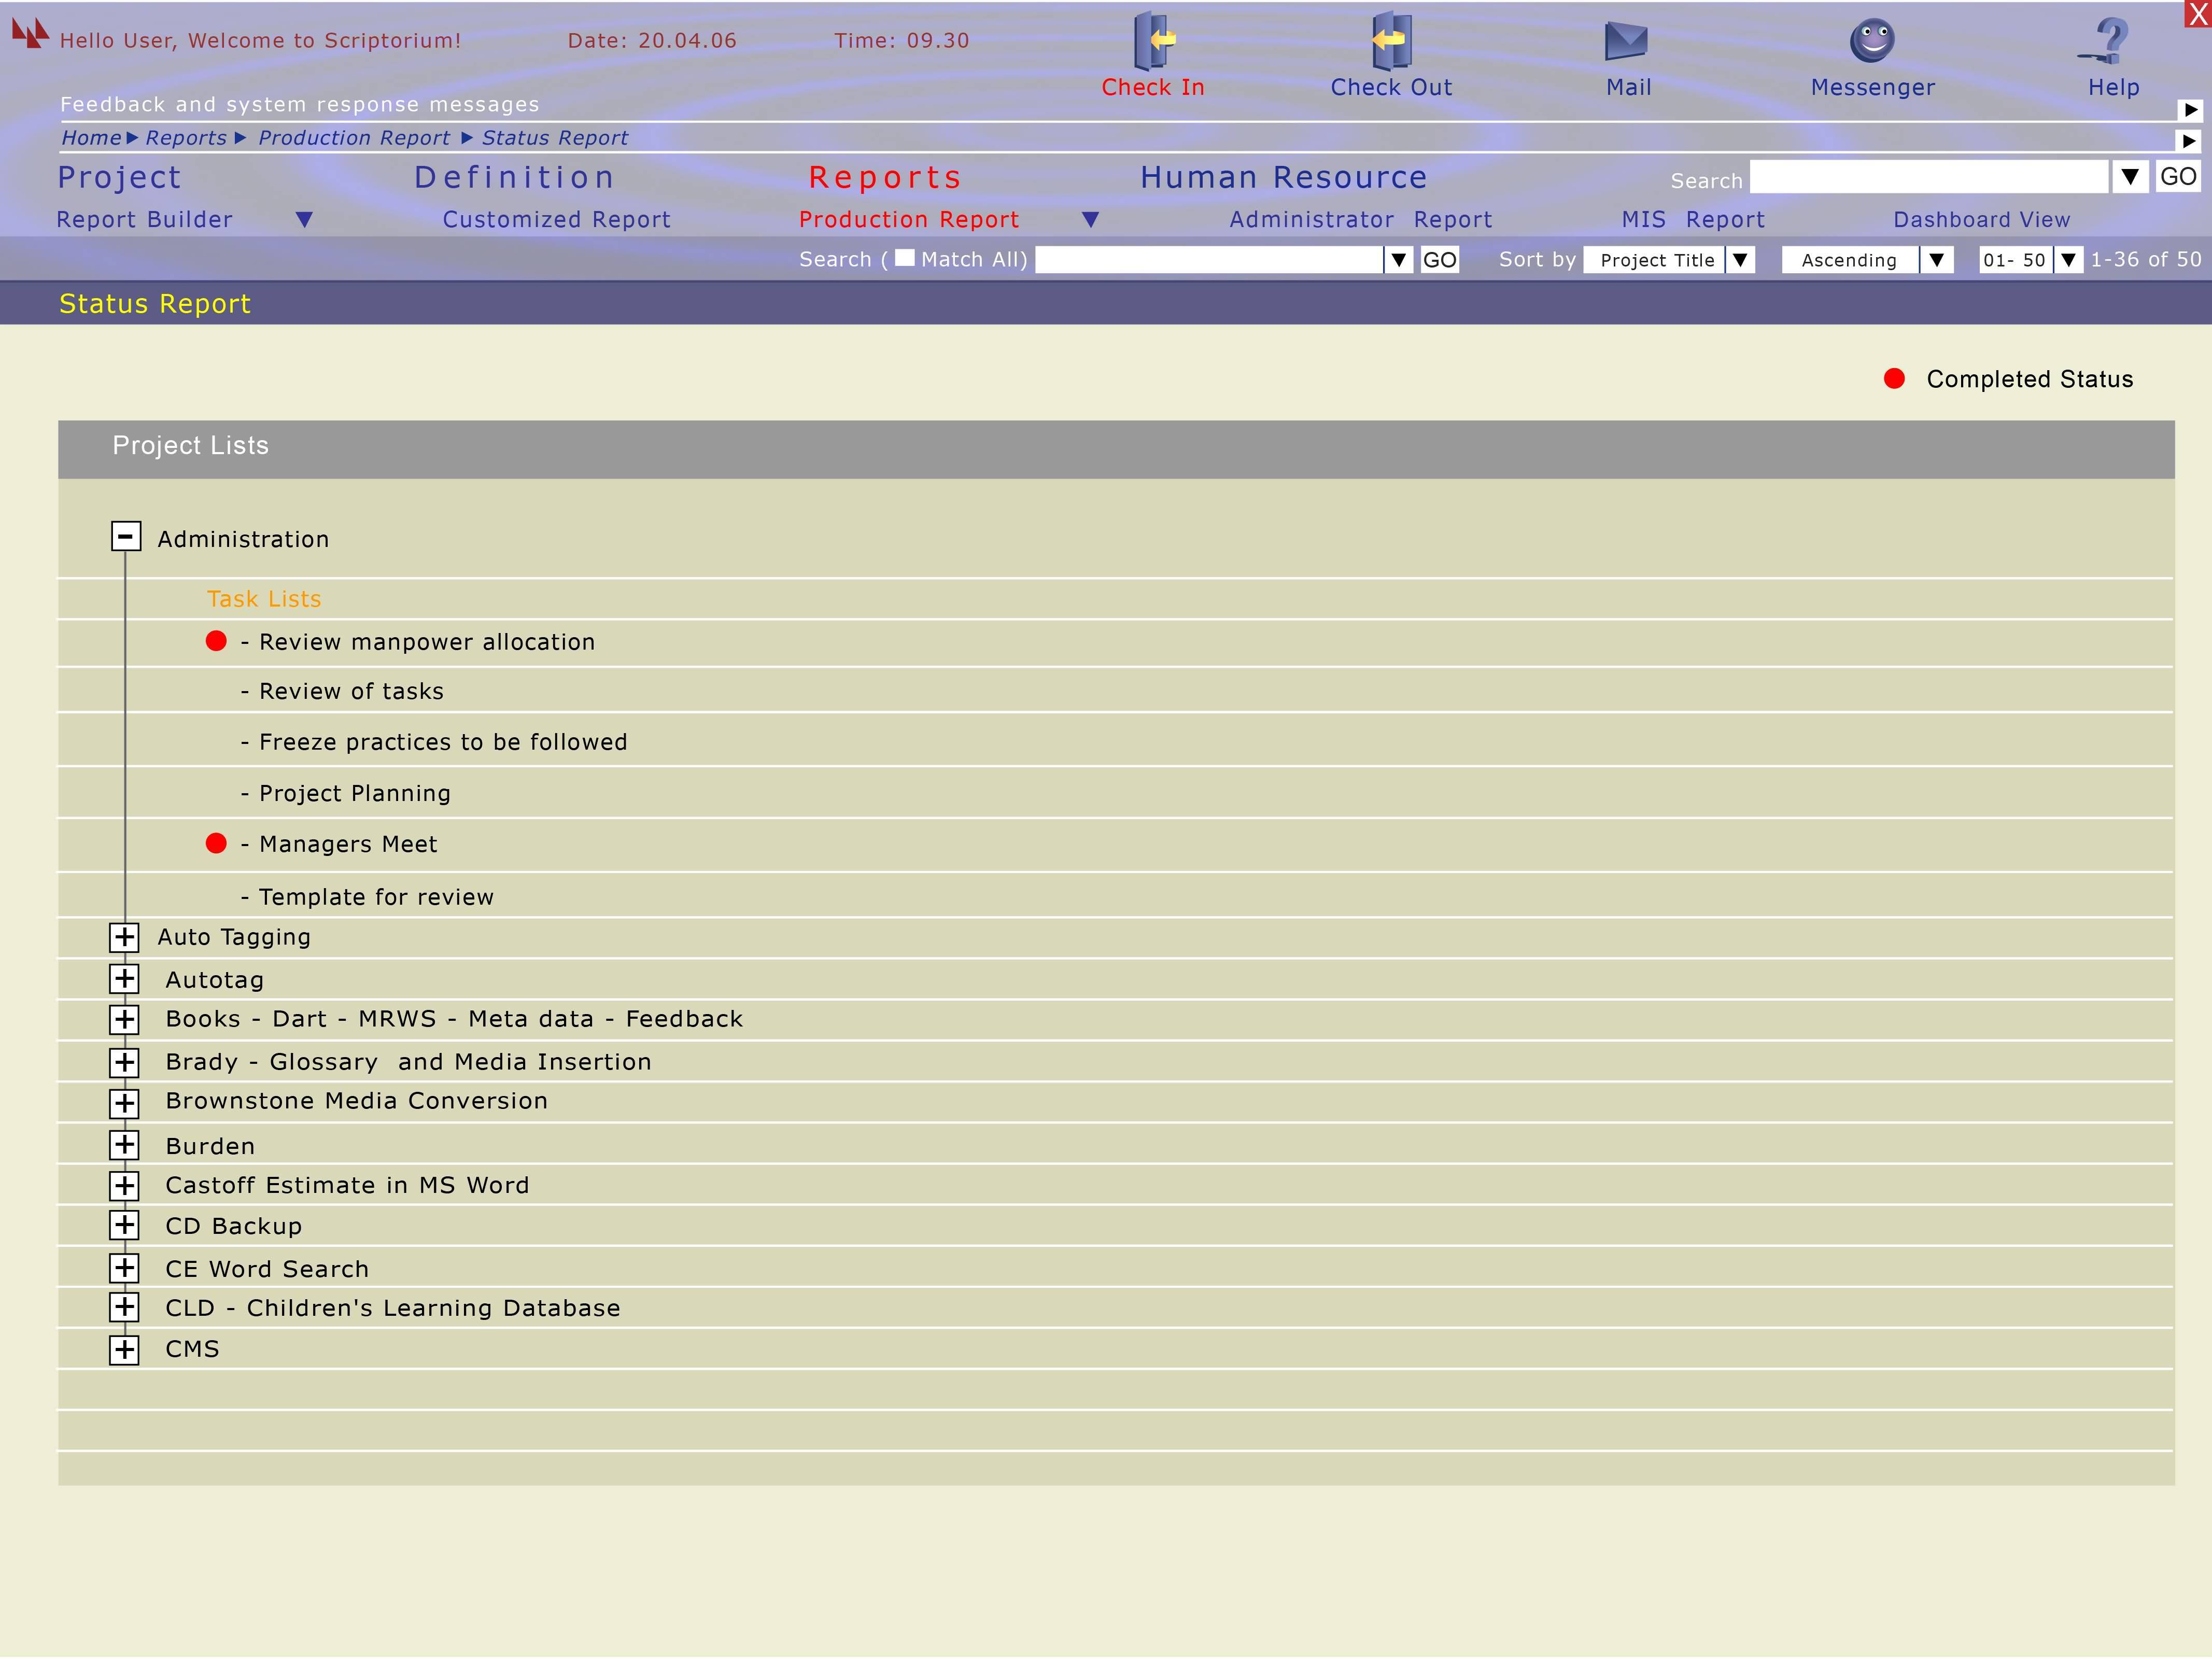Open the Ascending order dropdown
2212x1659 pixels.
point(1936,260)
